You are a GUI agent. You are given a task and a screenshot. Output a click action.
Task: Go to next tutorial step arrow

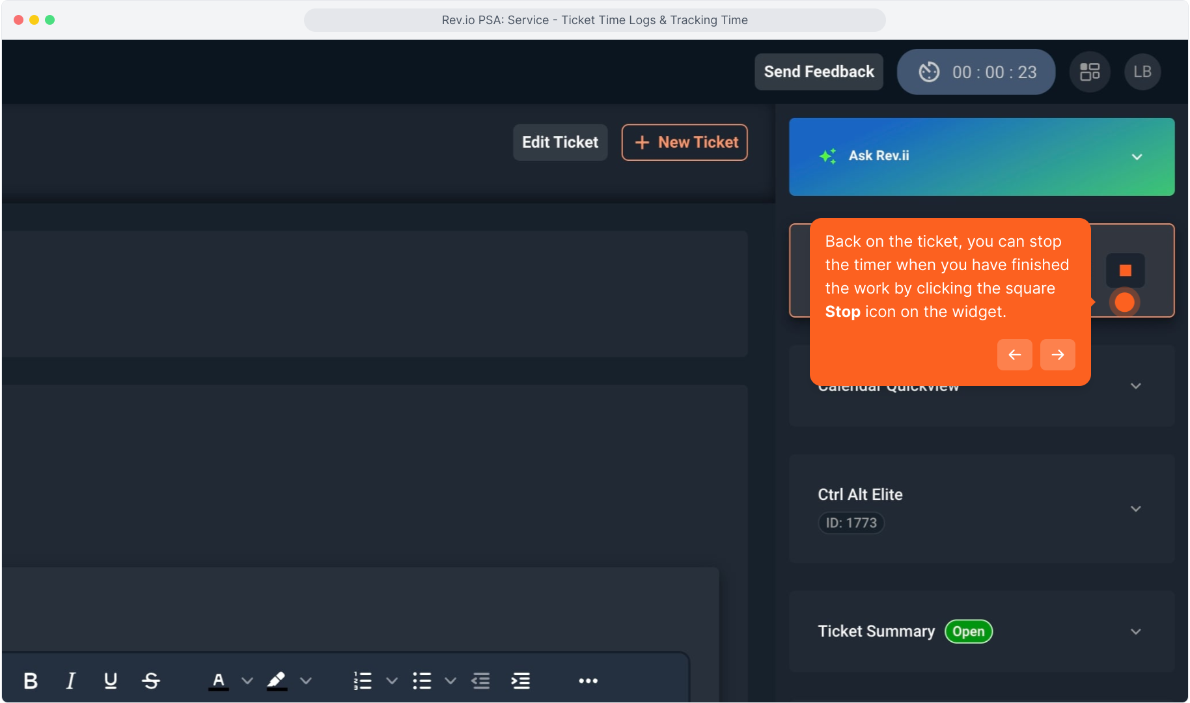point(1057,355)
